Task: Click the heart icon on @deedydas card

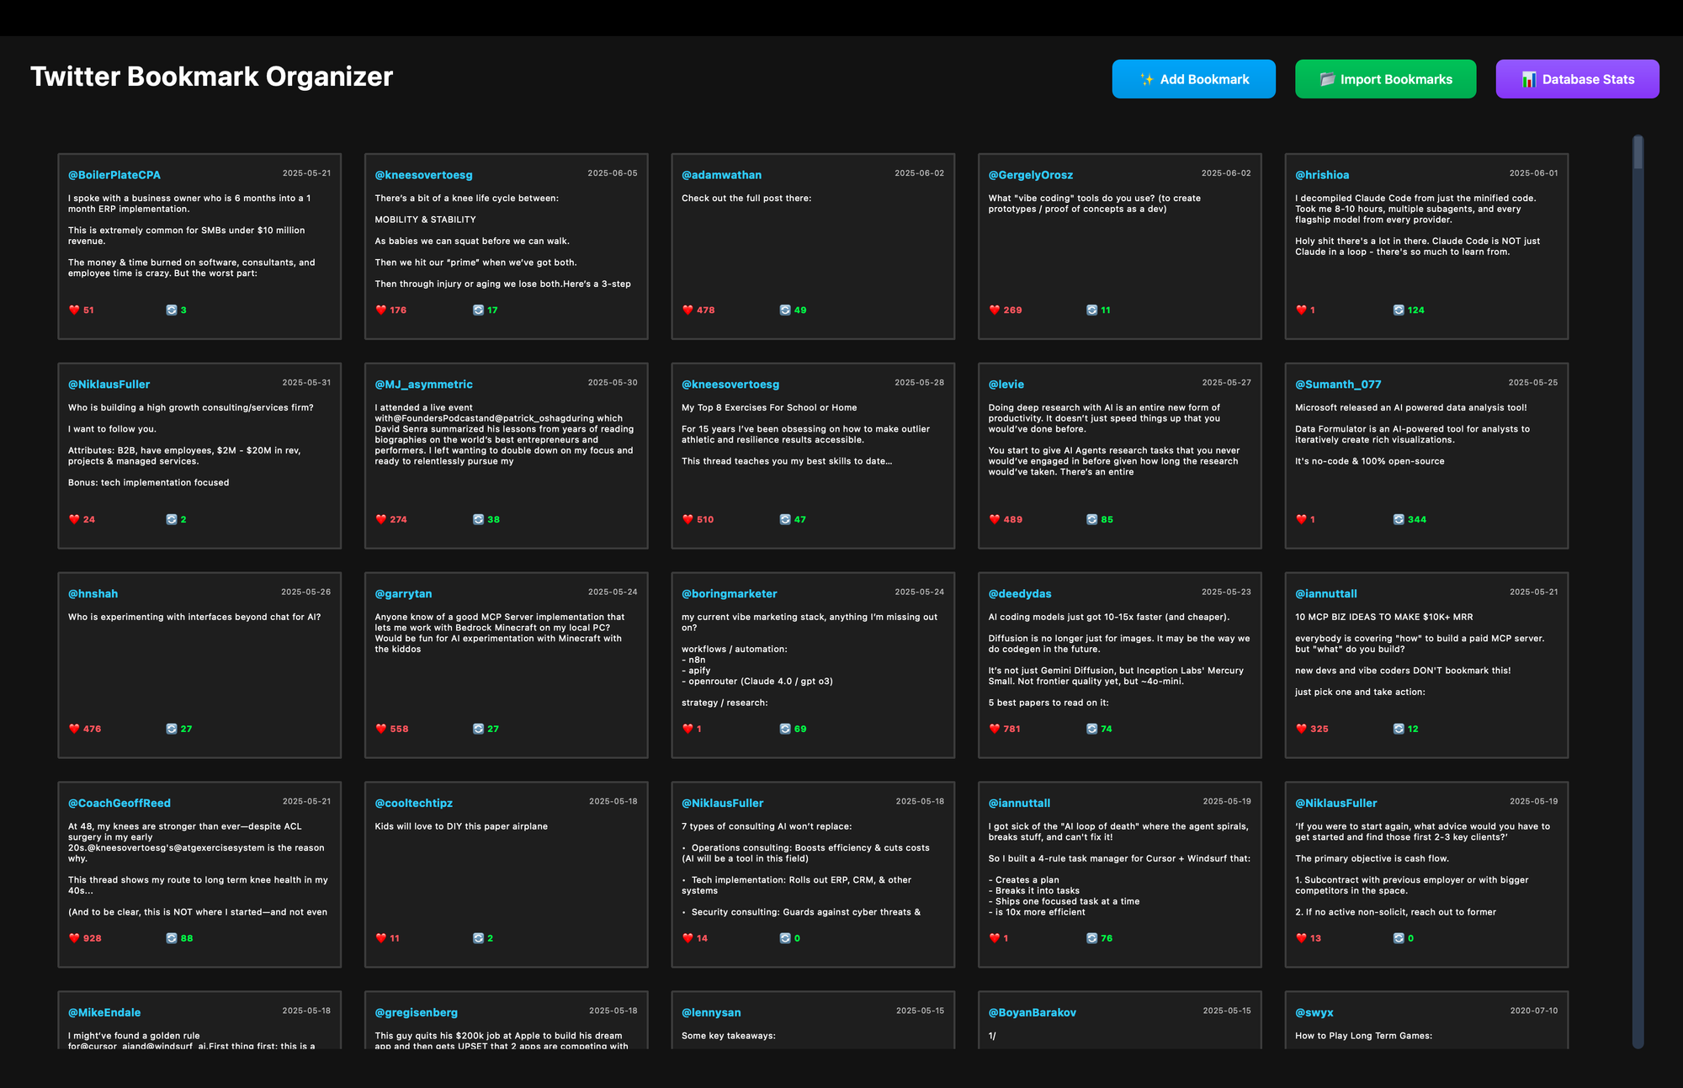Action: pyautogui.click(x=995, y=729)
